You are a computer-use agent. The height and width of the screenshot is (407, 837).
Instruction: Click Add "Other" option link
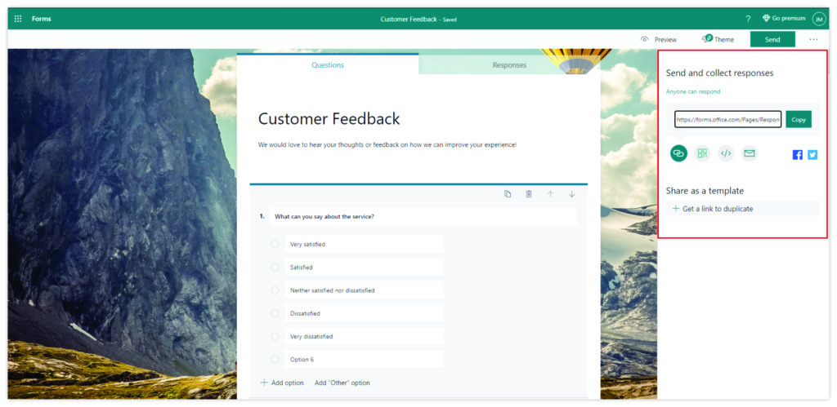coord(342,383)
